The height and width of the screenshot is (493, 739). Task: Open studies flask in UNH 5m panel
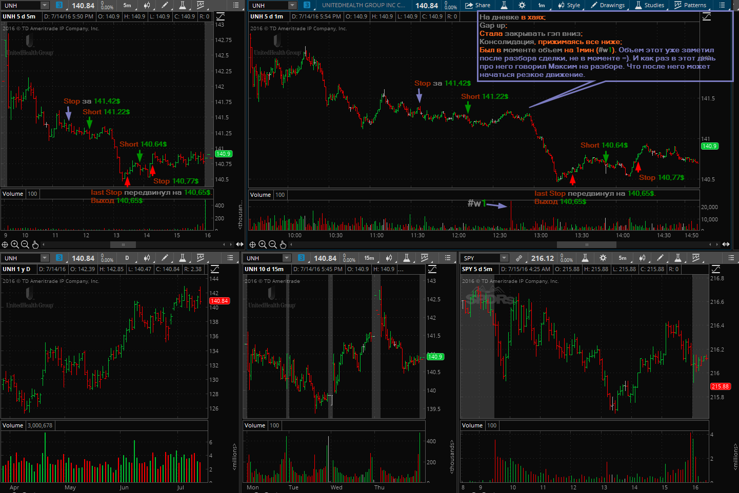pyautogui.click(x=182, y=5)
